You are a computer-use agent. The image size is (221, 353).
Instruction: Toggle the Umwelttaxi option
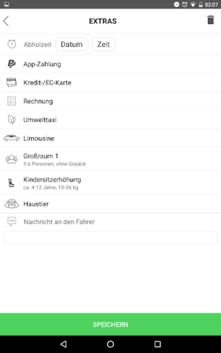point(110,120)
